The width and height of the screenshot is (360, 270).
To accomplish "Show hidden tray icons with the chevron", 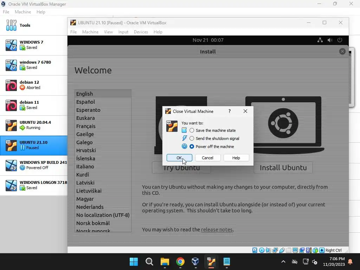I will point(283,262).
